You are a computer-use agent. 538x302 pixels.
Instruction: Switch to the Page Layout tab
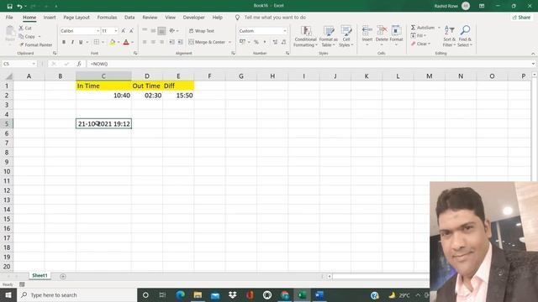coord(76,17)
